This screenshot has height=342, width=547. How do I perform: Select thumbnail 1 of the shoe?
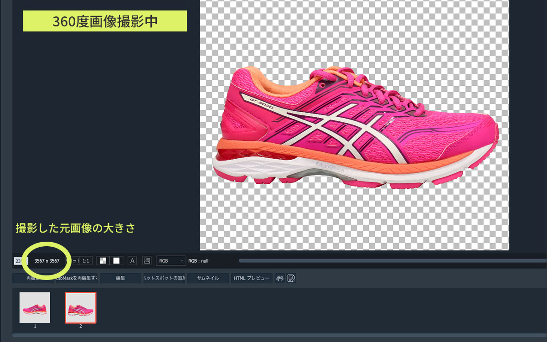[35, 307]
